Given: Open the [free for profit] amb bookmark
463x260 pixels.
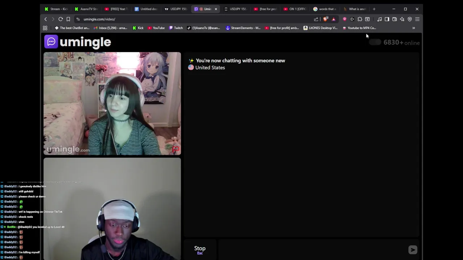Looking at the screenshot, I should 281,28.
